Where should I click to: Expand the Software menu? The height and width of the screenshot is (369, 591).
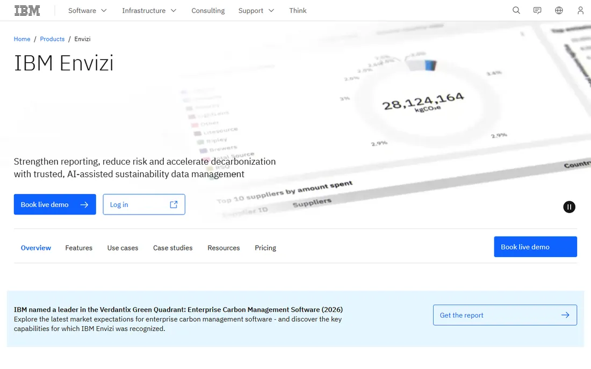88,11
